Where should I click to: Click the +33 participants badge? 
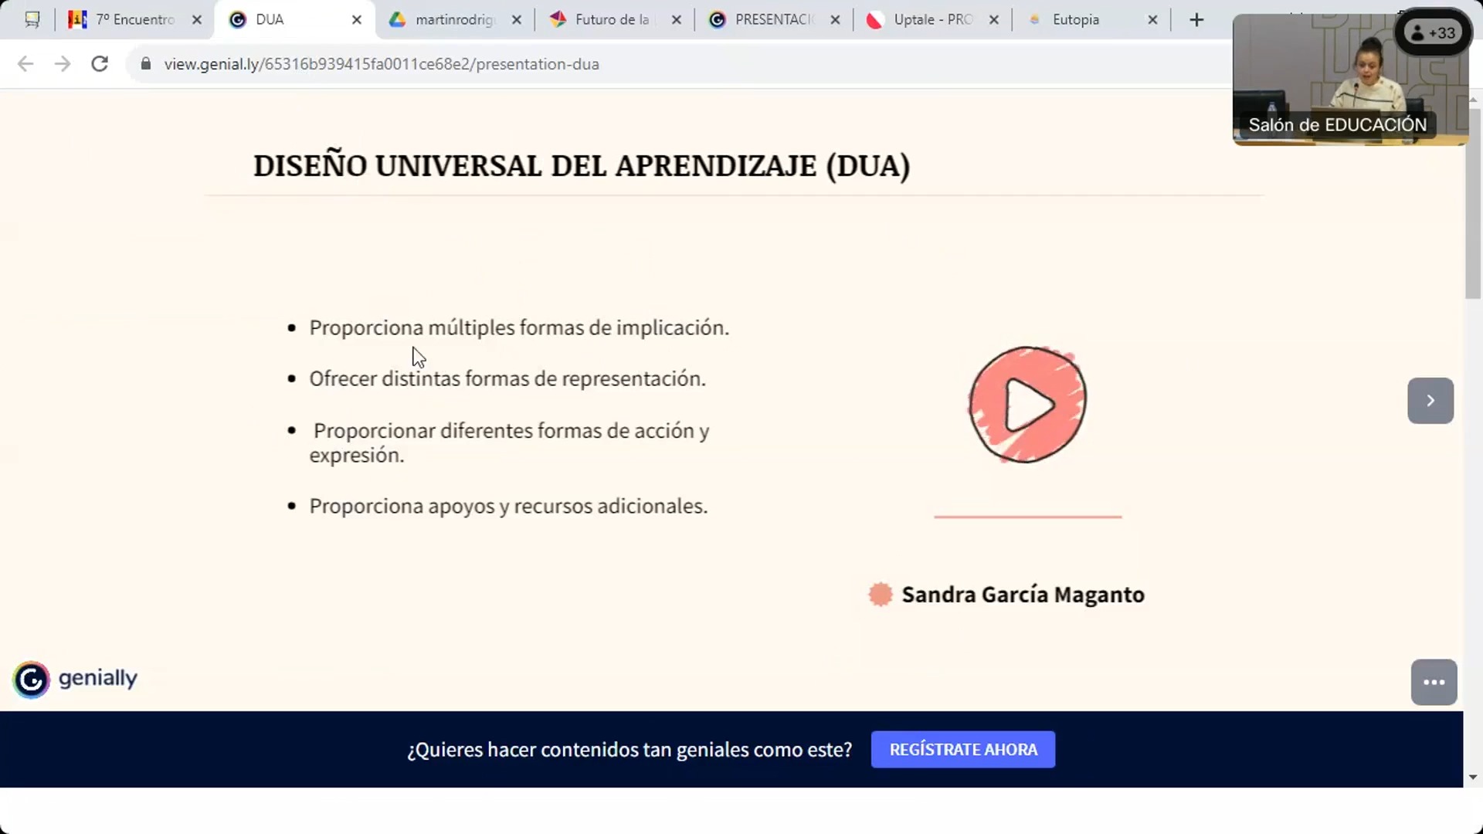tap(1433, 33)
